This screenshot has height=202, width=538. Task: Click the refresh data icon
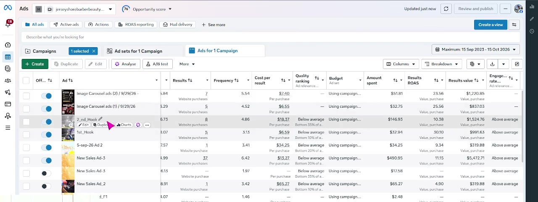click(x=446, y=9)
